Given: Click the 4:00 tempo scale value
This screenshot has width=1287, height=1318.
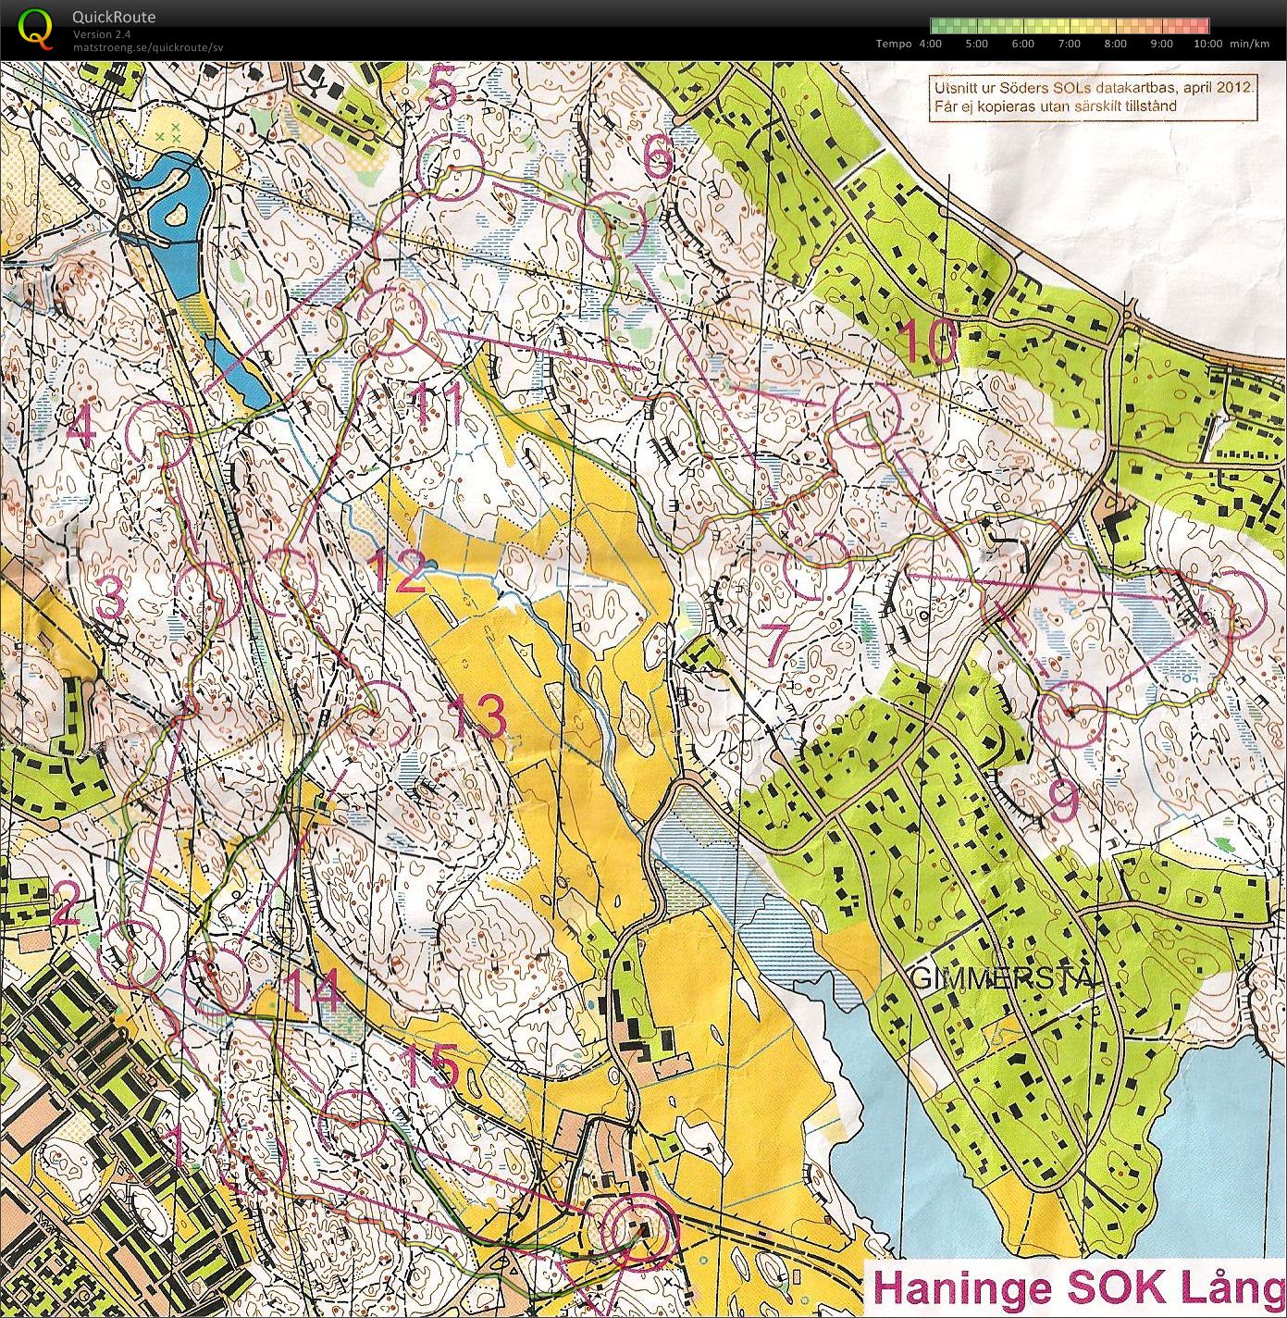Looking at the screenshot, I should click(931, 44).
